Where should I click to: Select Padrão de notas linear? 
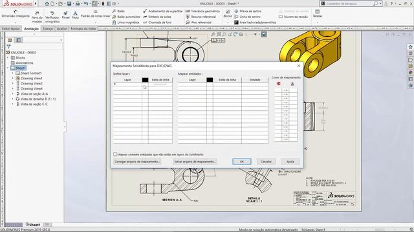pos(95,14)
